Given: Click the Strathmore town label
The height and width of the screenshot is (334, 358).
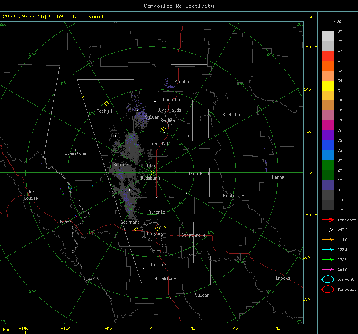Looking at the screenshot, I should [x=193, y=235].
